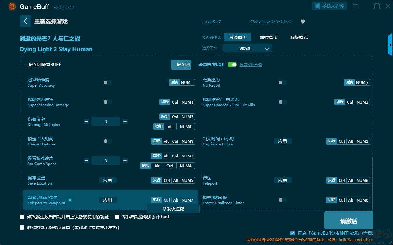This screenshot has height=245, width=393.
Task: Toggle No Recoil switch
Action: point(283,82)
